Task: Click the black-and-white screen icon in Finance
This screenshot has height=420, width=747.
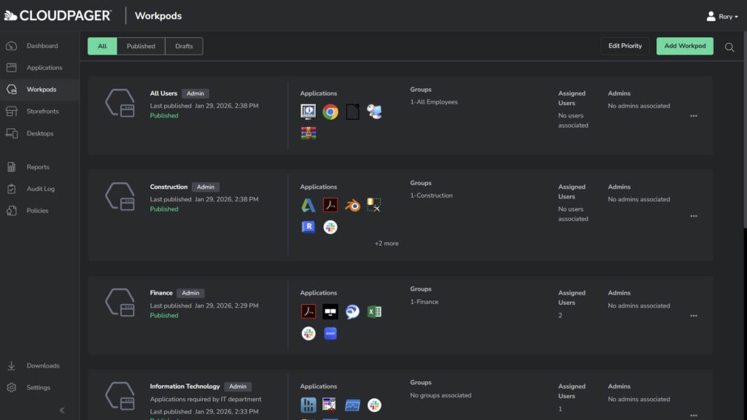Action: point(330,311)
